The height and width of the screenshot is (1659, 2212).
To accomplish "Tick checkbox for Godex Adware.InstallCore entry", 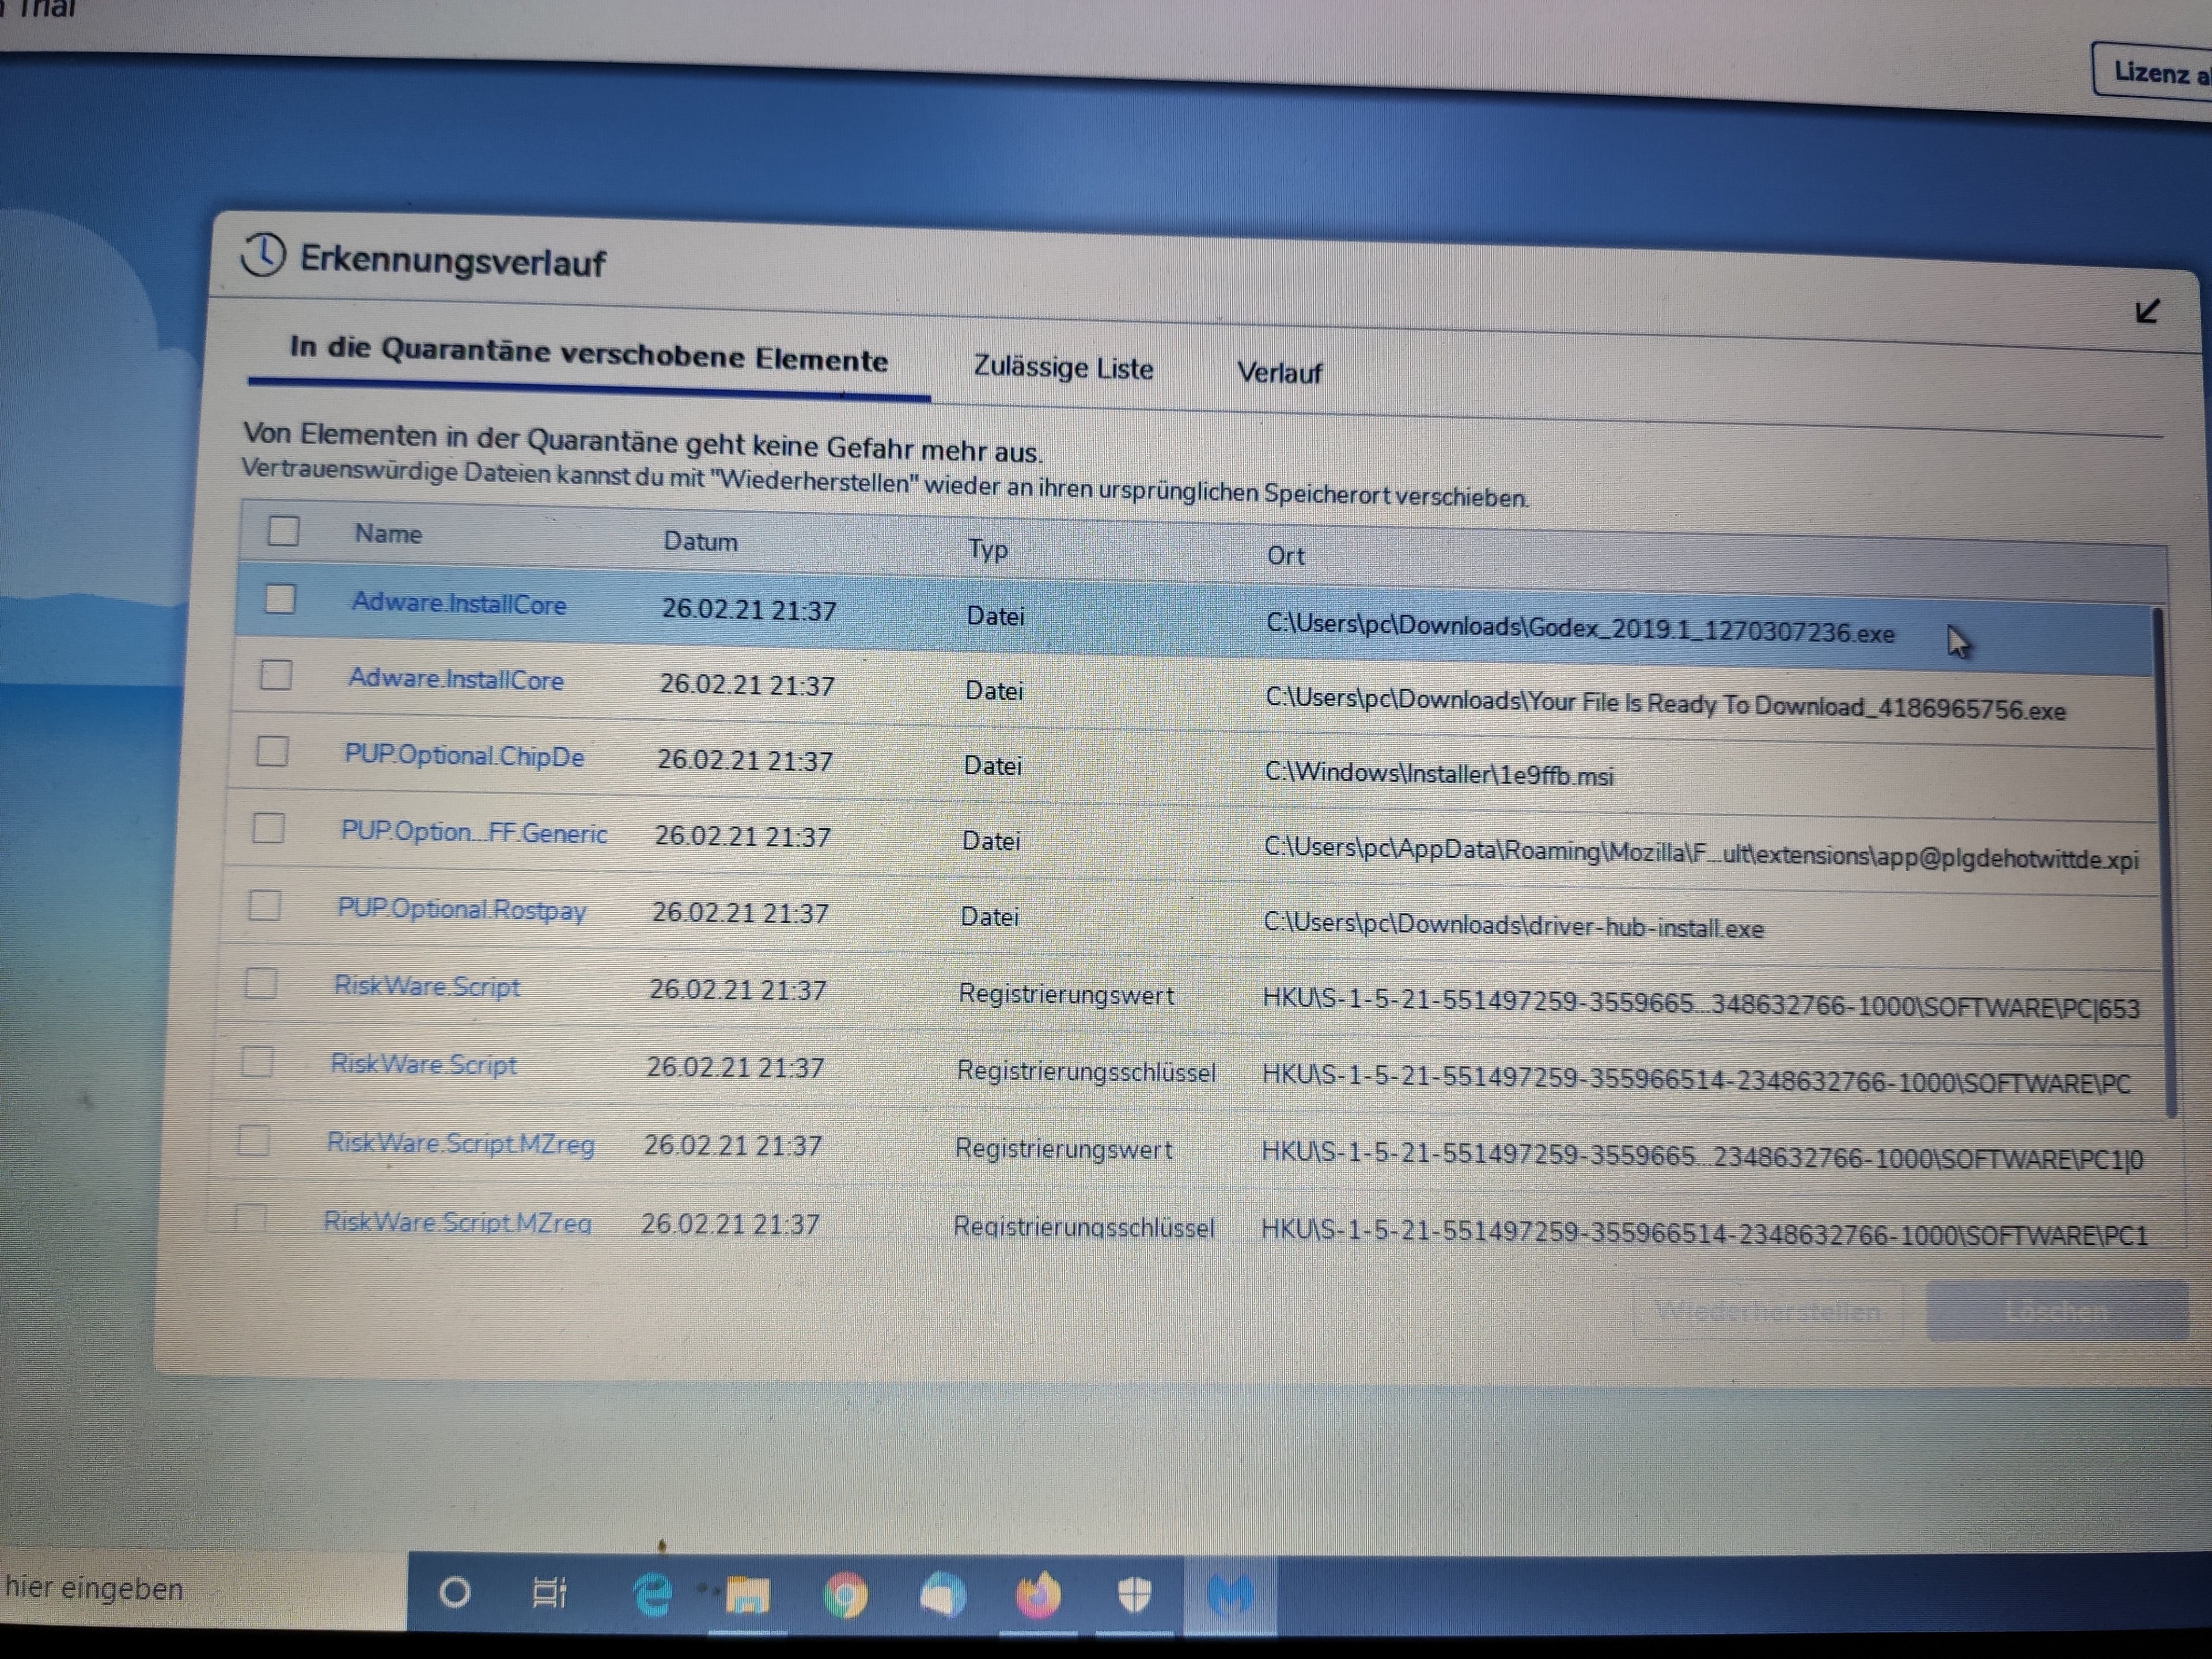I will click(280, 599).
